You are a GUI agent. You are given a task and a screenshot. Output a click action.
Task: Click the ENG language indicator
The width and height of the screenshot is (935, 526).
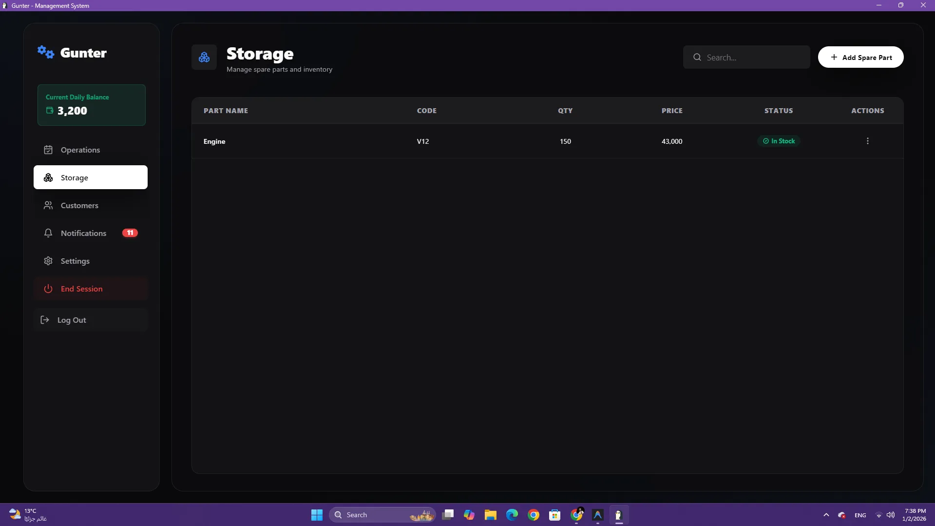tap(860, 515)
